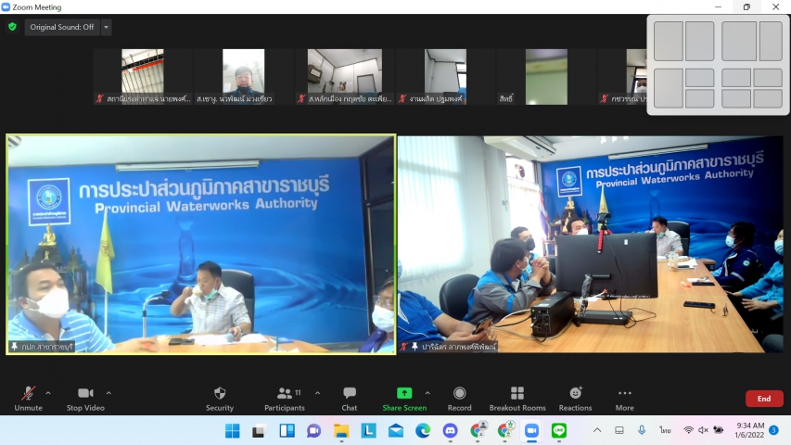Open Teams Chat icon on taskbar

313,431
